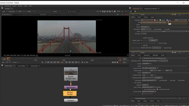Click the Read1 panel collapse arrow
Screen dimensions: 189x106
click(x=131, y=52)
